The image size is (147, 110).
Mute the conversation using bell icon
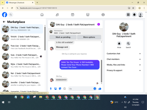coord(119,44)
